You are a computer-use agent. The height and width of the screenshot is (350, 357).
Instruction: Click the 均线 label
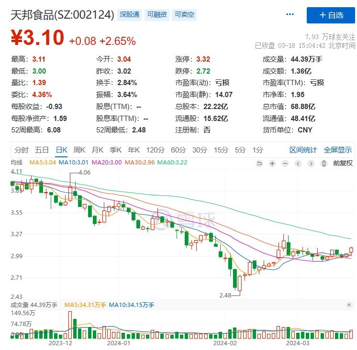click(17, 163)
